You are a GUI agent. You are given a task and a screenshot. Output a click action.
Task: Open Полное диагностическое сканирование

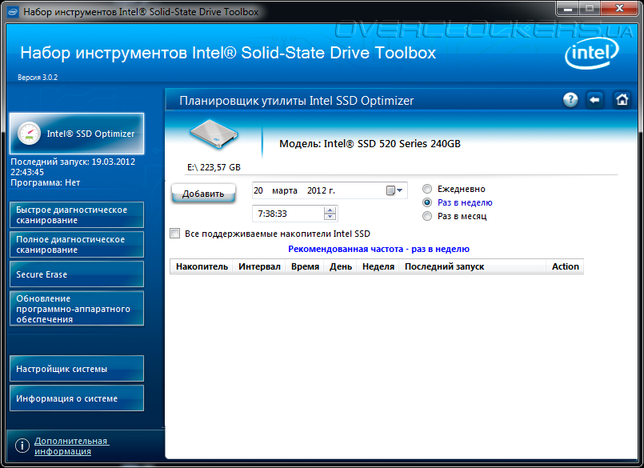pyautogui.click(x=77, y=245)
